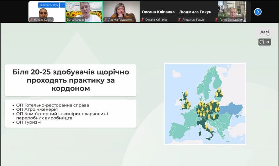Open the three-dots menu on Наталя Кукіна's video
The height and width of the screenshot is (166, 279).
pos(63,5)
